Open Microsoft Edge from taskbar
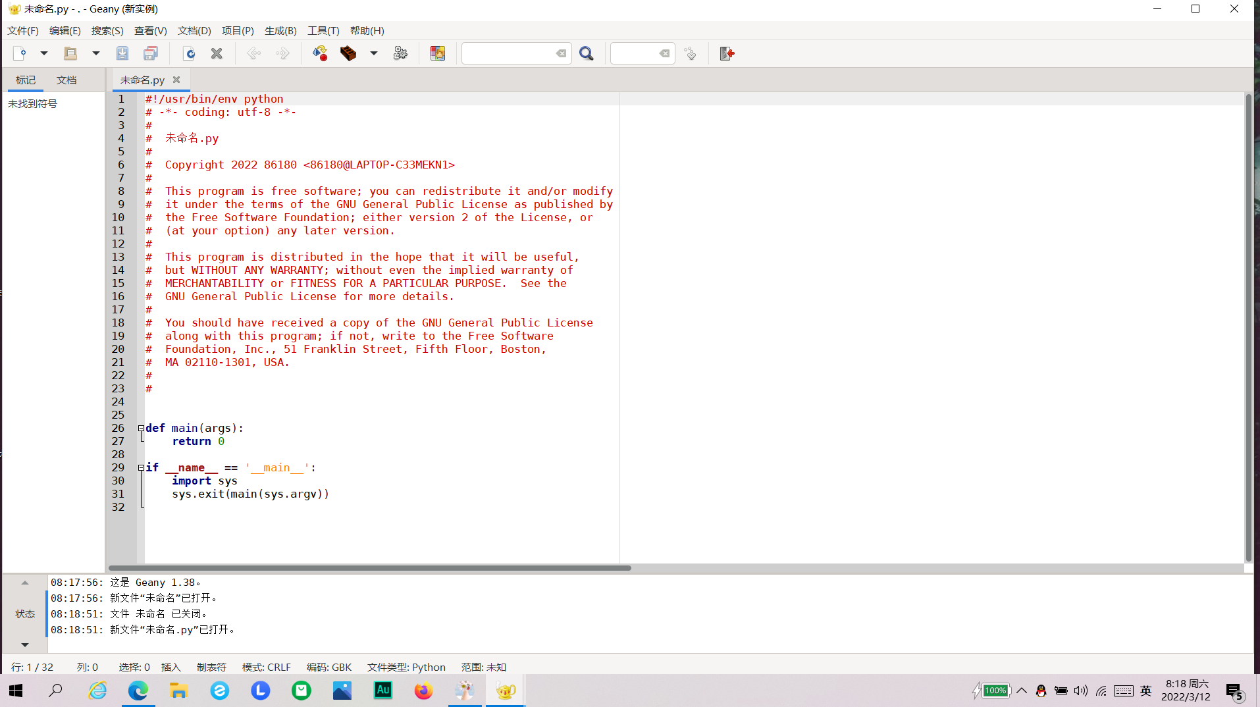 pos(138,691)
